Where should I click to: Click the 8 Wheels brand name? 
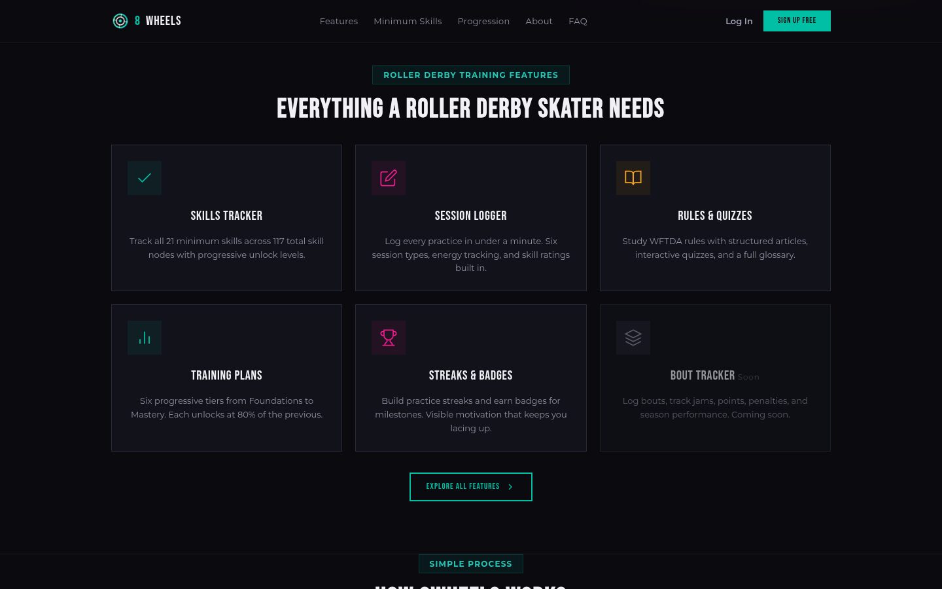[x=158, y=21]
